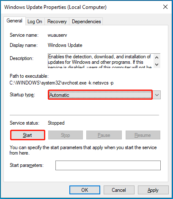Viewport: 173px width, 199px height.
Task: Switch to the Recovery tab
Action: 57,22
